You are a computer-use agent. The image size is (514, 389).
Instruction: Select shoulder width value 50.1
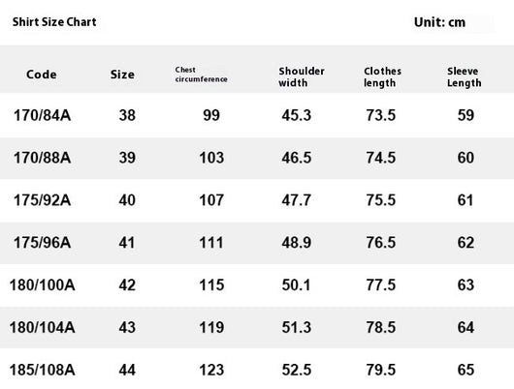coord(296,284)
